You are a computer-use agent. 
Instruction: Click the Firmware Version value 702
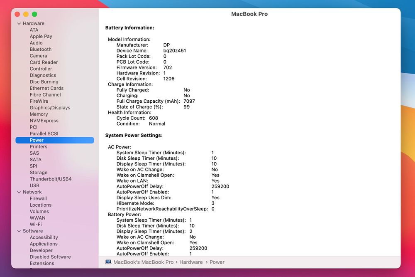coord(168,67)
